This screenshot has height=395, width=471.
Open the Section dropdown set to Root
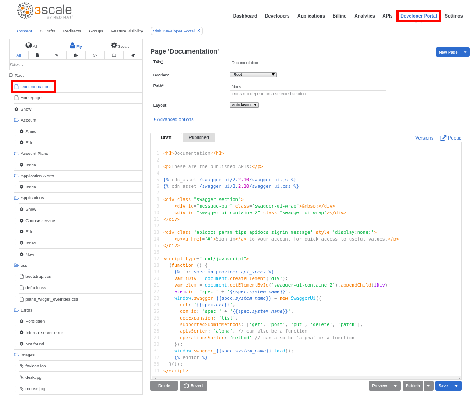coord(253,74)
